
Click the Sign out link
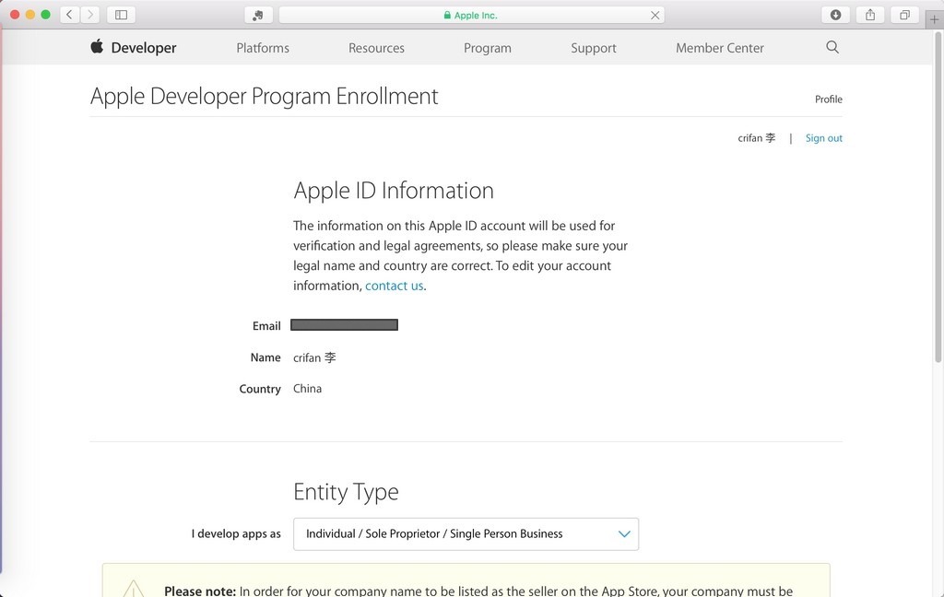pos(823,138)
